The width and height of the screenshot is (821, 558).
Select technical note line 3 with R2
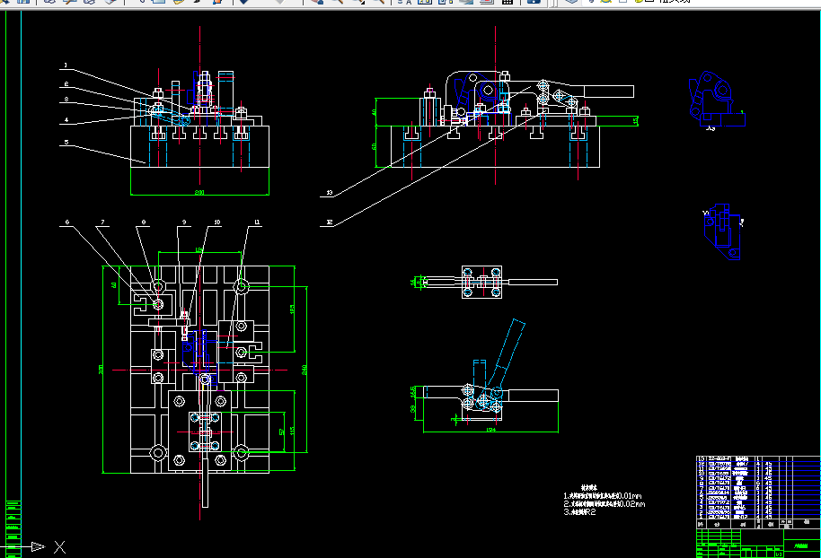pos(579,512)
